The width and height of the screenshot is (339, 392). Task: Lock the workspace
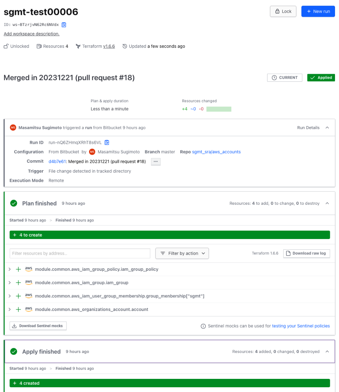[x=283, y=11]
